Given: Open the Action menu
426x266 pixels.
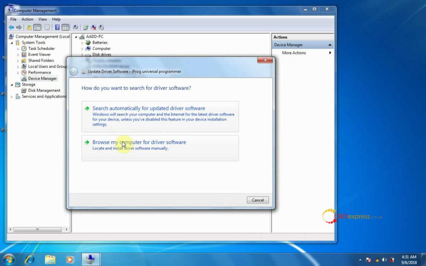Looking at the screenshot, I should click(x=27, y=19).
